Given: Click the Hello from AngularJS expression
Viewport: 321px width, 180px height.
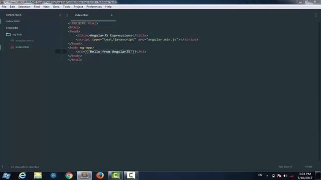Looking at the screenshot, I should [x=110, y=51].
